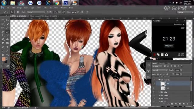Viewport: 194px width, 109px height.
Task: Open brush painting Mode dropdown
Action: pos(36,12)
